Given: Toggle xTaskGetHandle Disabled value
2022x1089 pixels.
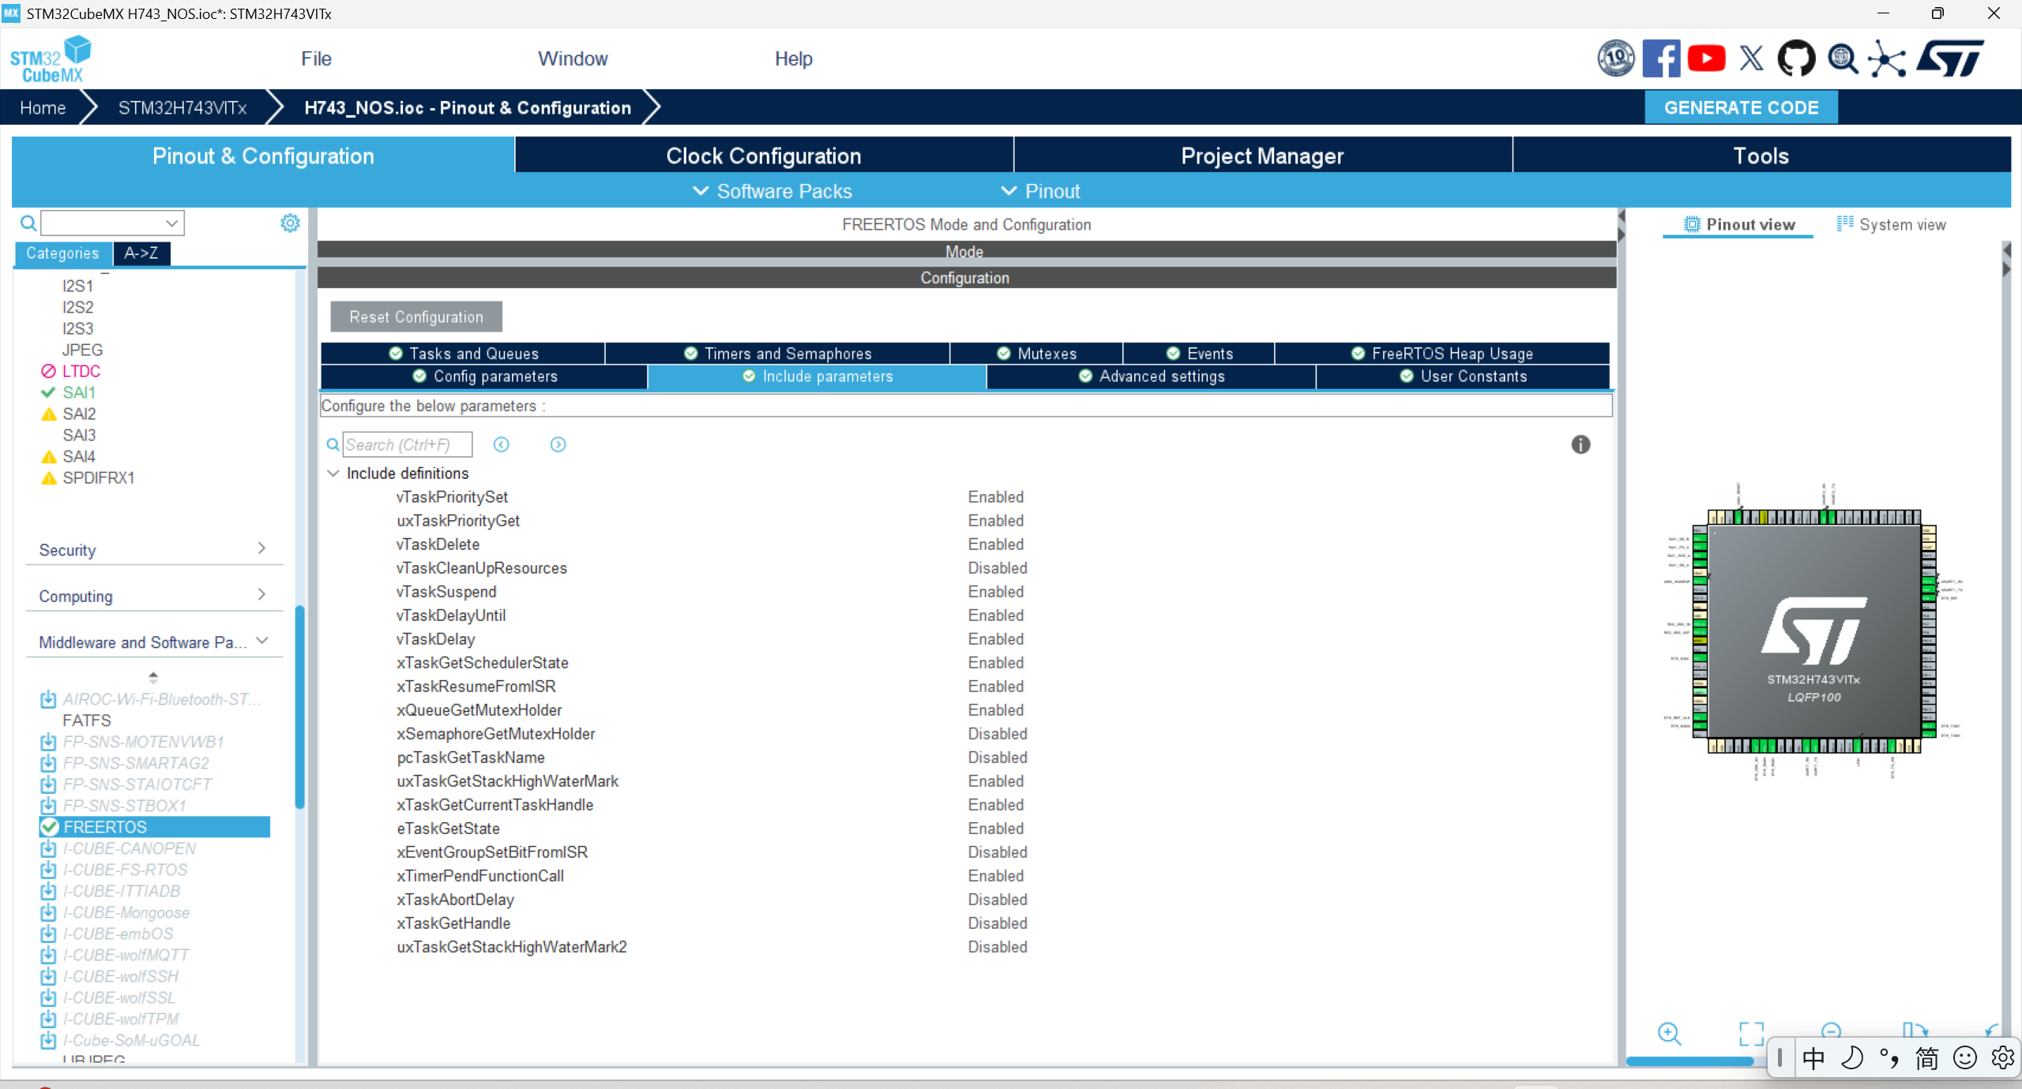Looking at the screenshot, I should 998,923.
